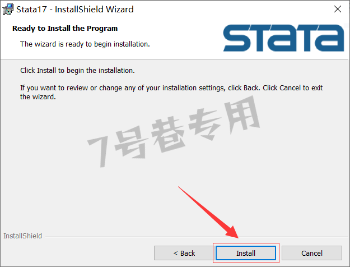The height and width of the screenshot is (267, 350).
Task: Click the blue Stata logo banner
Action: (283, 38)
